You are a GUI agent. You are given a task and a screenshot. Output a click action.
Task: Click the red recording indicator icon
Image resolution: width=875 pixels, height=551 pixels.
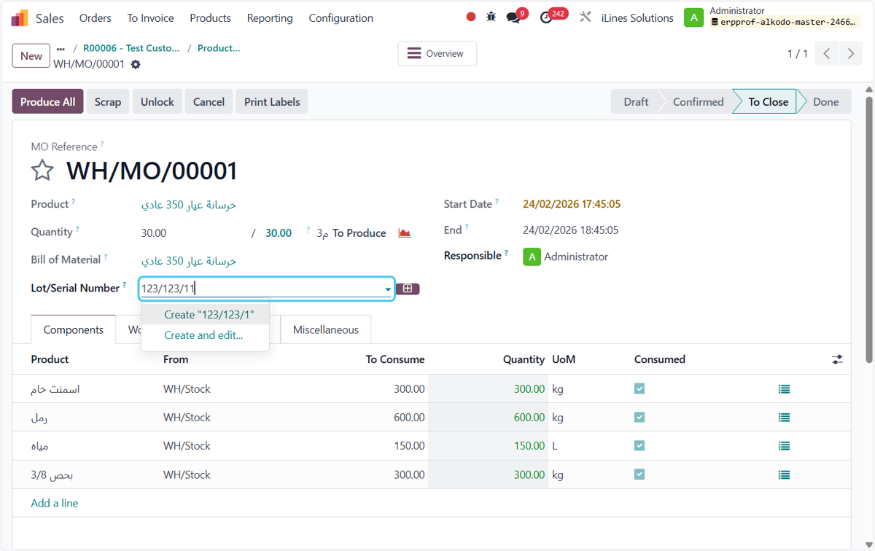471,17
